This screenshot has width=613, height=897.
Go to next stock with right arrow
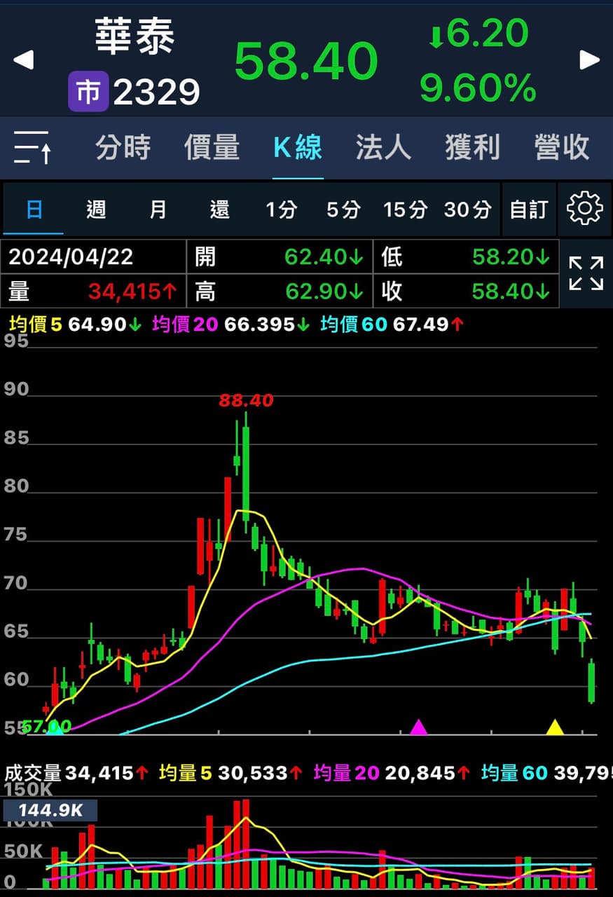tap(590, 60)
